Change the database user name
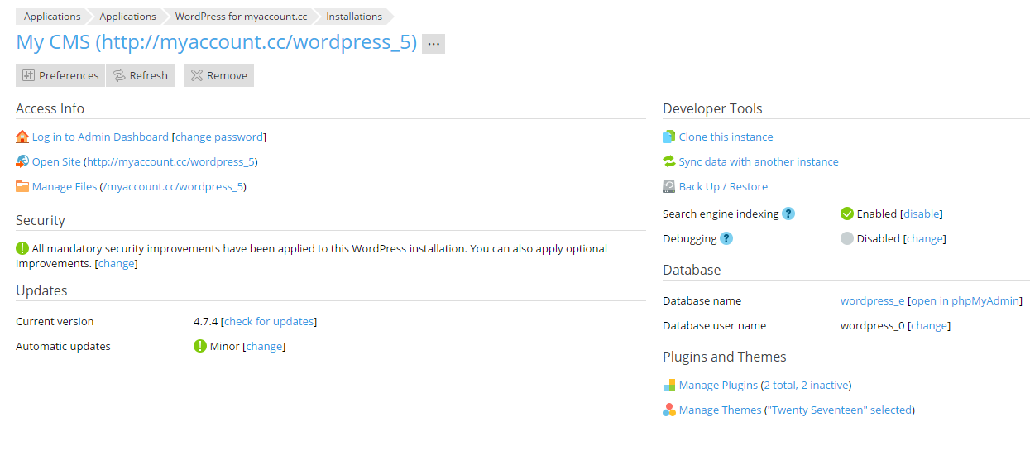1030x451 pixels. coord(929,325)
